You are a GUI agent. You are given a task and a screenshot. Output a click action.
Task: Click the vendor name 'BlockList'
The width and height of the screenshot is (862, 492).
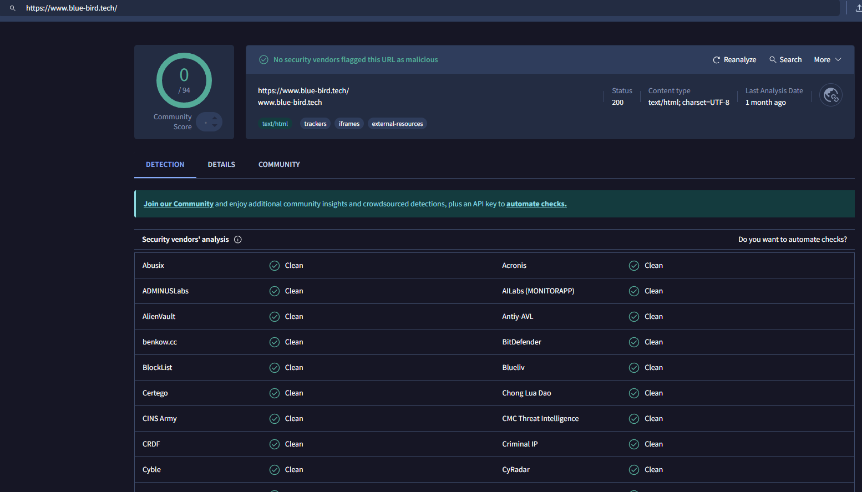[x=157, y=368]
